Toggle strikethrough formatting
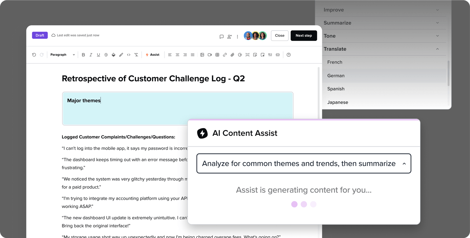 (106, 55)
